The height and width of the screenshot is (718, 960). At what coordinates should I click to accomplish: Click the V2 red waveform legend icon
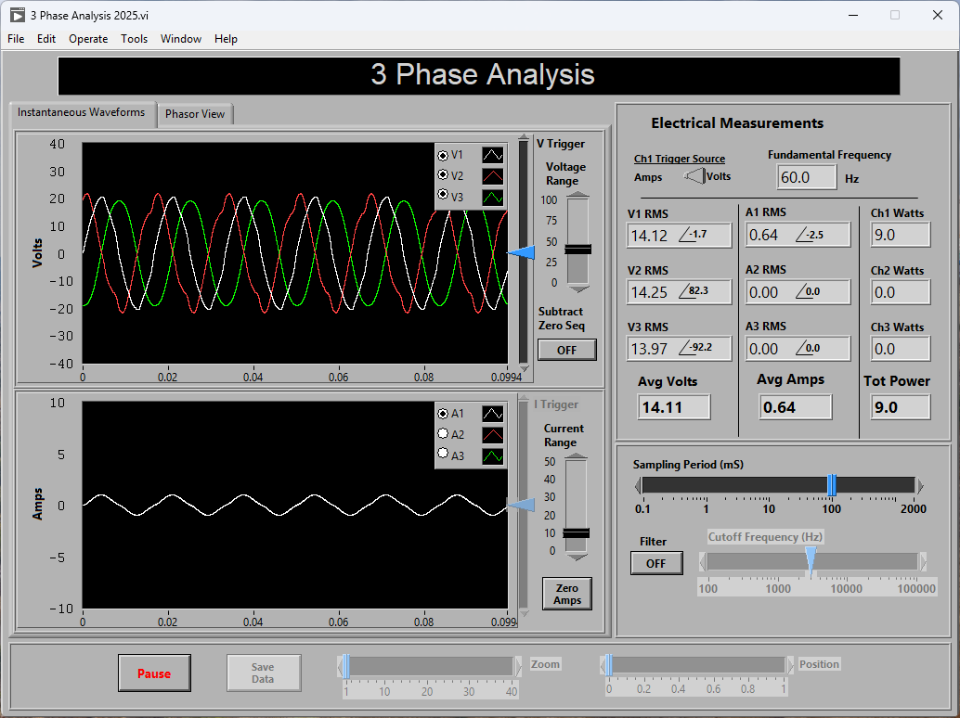pos(493,176)
